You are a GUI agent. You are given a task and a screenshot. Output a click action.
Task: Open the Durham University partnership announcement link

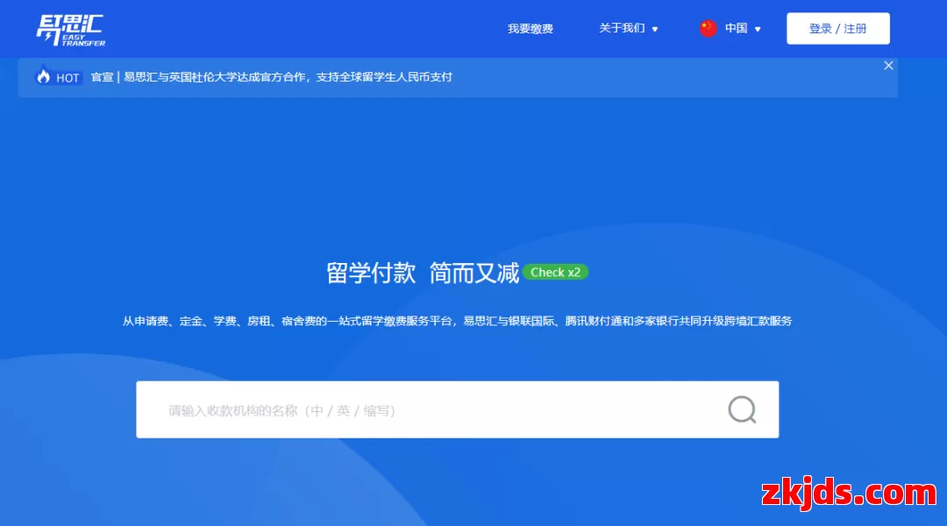271,77
